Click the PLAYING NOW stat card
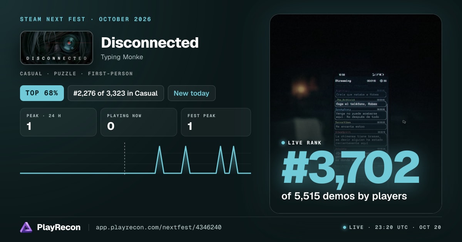 coord(139,122)
